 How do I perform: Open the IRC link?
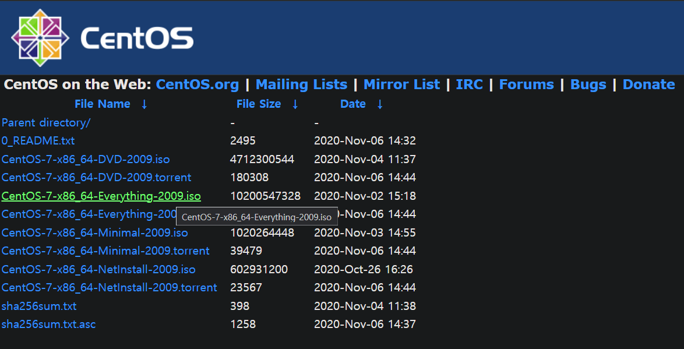[x=470, y=84]
